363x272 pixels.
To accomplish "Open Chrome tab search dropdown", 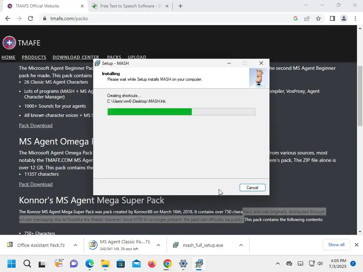I will (x=306, y=5).
